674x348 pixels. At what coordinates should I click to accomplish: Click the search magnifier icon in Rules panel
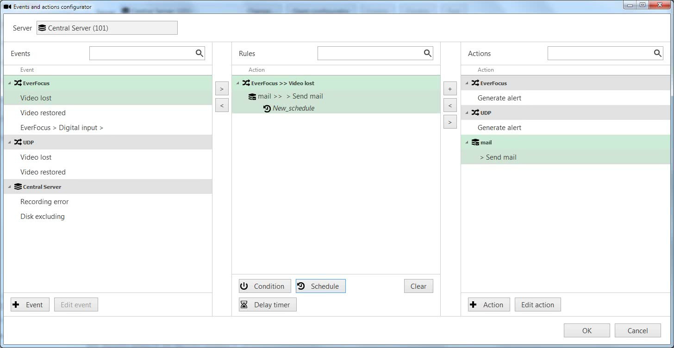coord(428,53)
